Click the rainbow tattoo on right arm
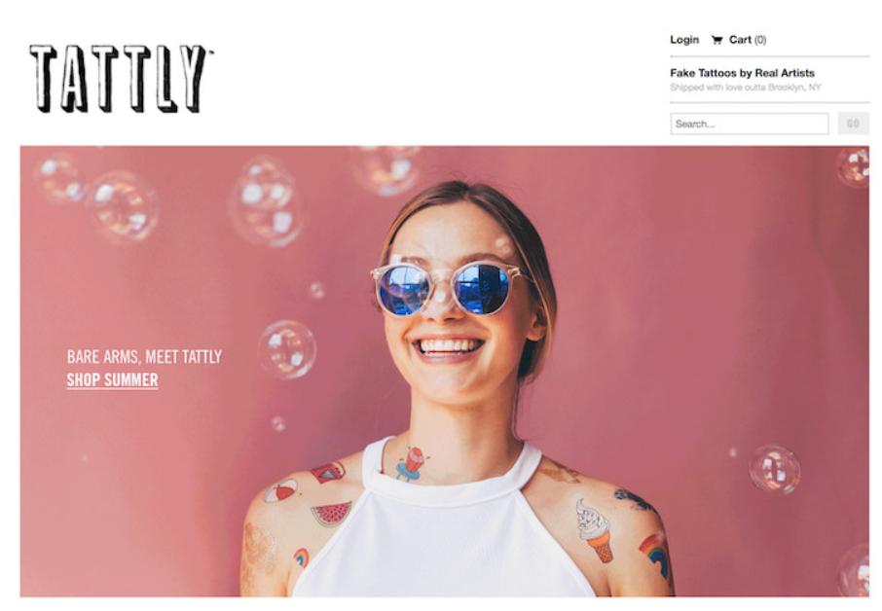 tap(655, 554)
